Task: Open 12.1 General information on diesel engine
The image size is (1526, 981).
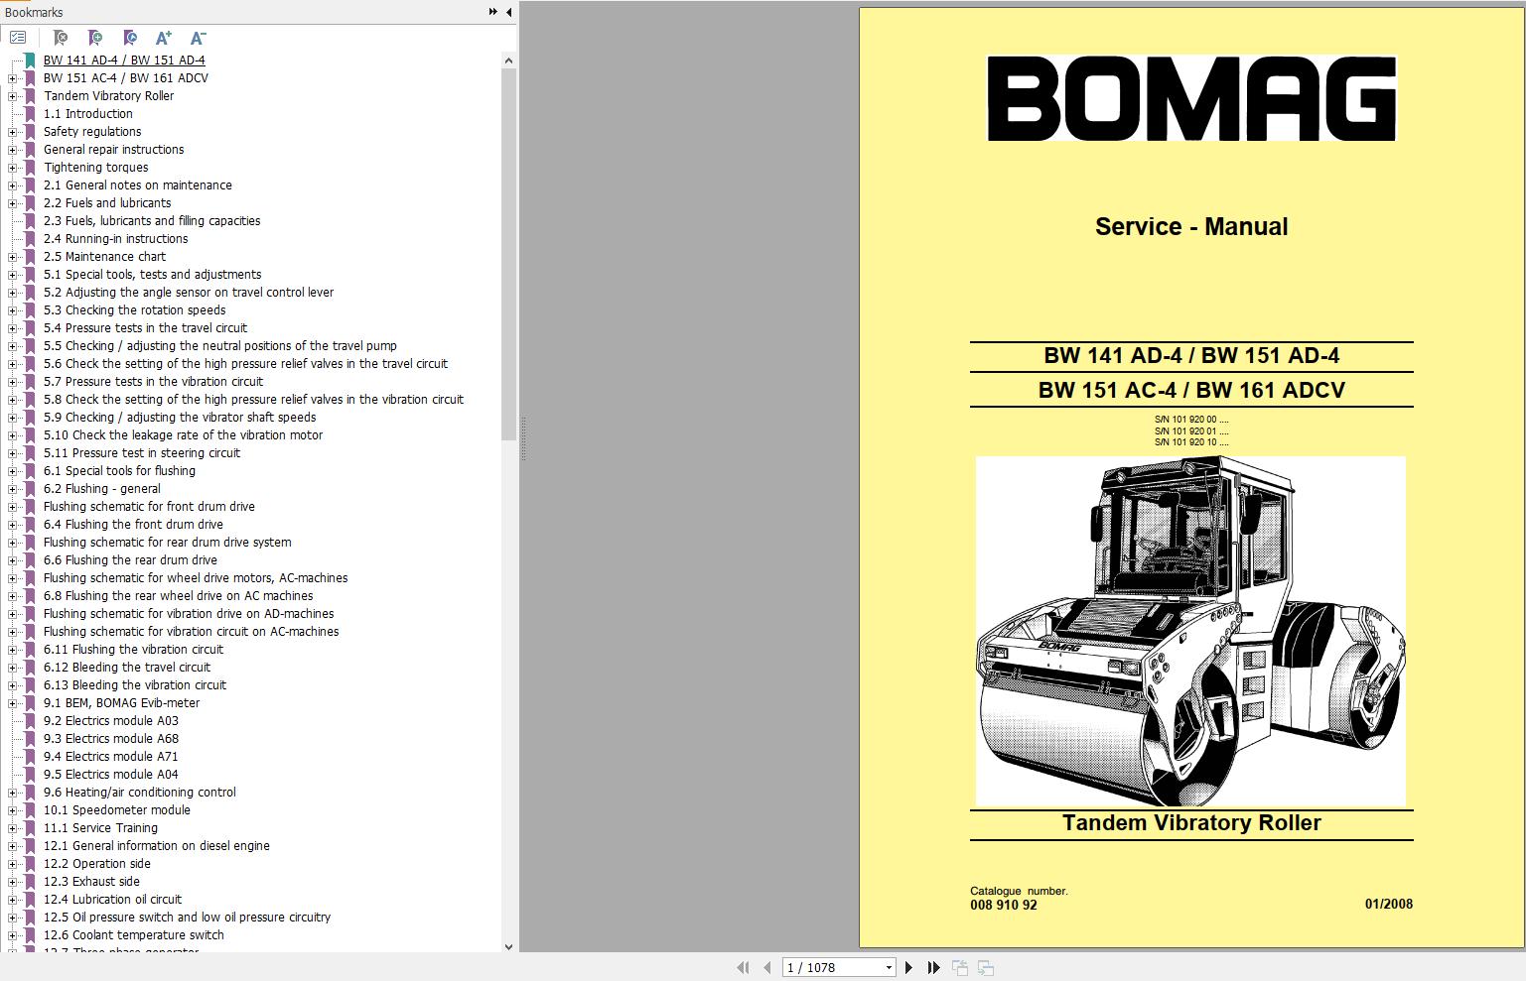Action: 157,846
